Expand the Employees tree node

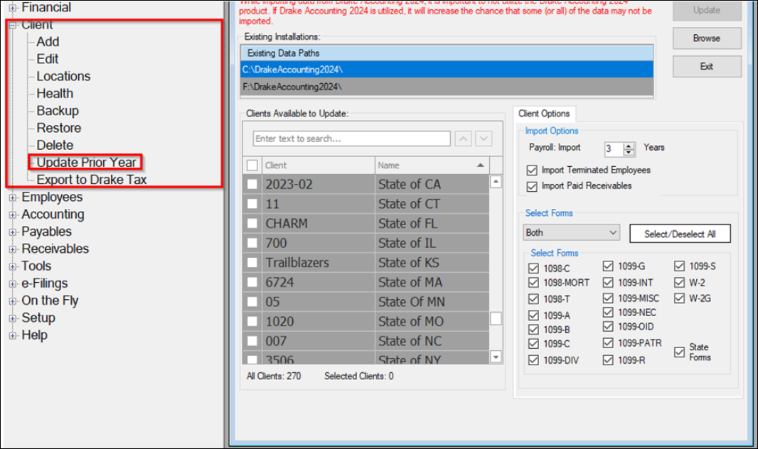click(13, 198)
